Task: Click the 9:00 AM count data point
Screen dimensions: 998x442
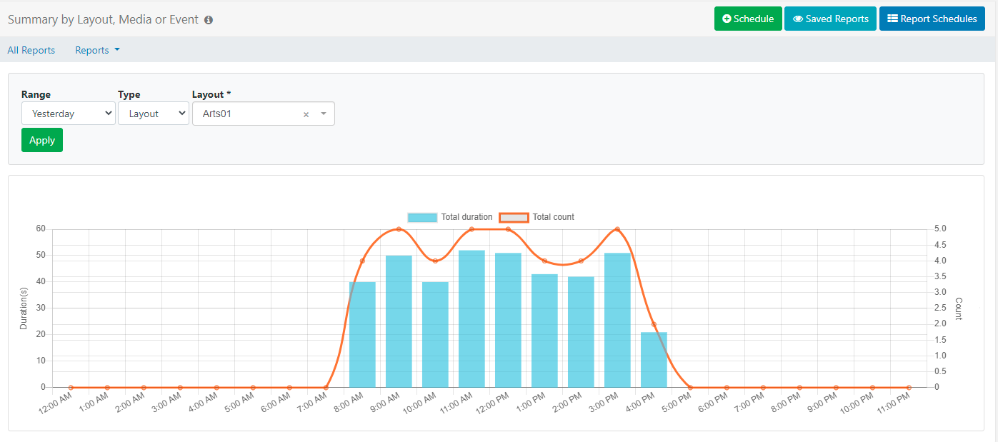Action: [399, 229]
